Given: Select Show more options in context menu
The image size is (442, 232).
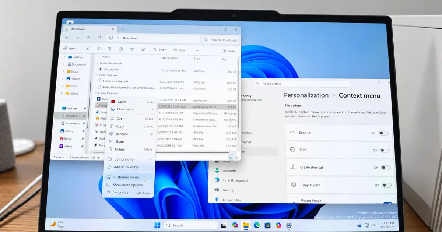Looking at the screenshot, I should [128, 185].
